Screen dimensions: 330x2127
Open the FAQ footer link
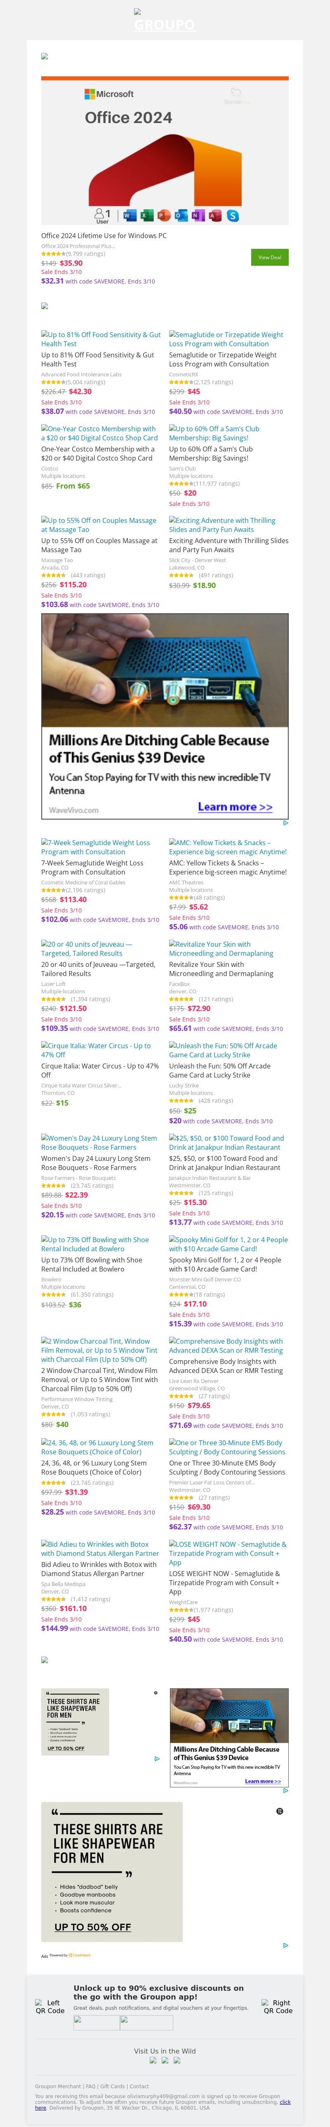(91, 2087)
